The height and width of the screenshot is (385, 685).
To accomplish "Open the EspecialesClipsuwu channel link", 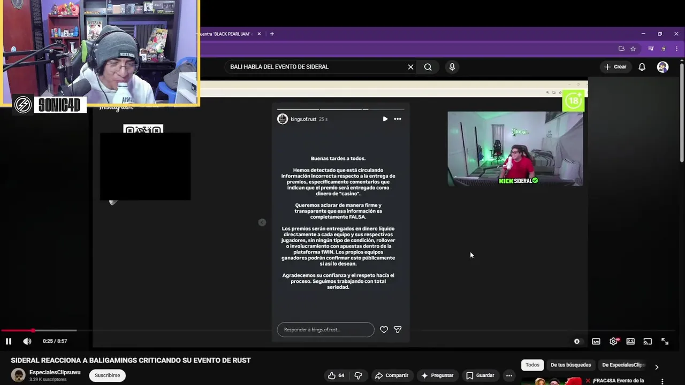I will tap(55, 372).
